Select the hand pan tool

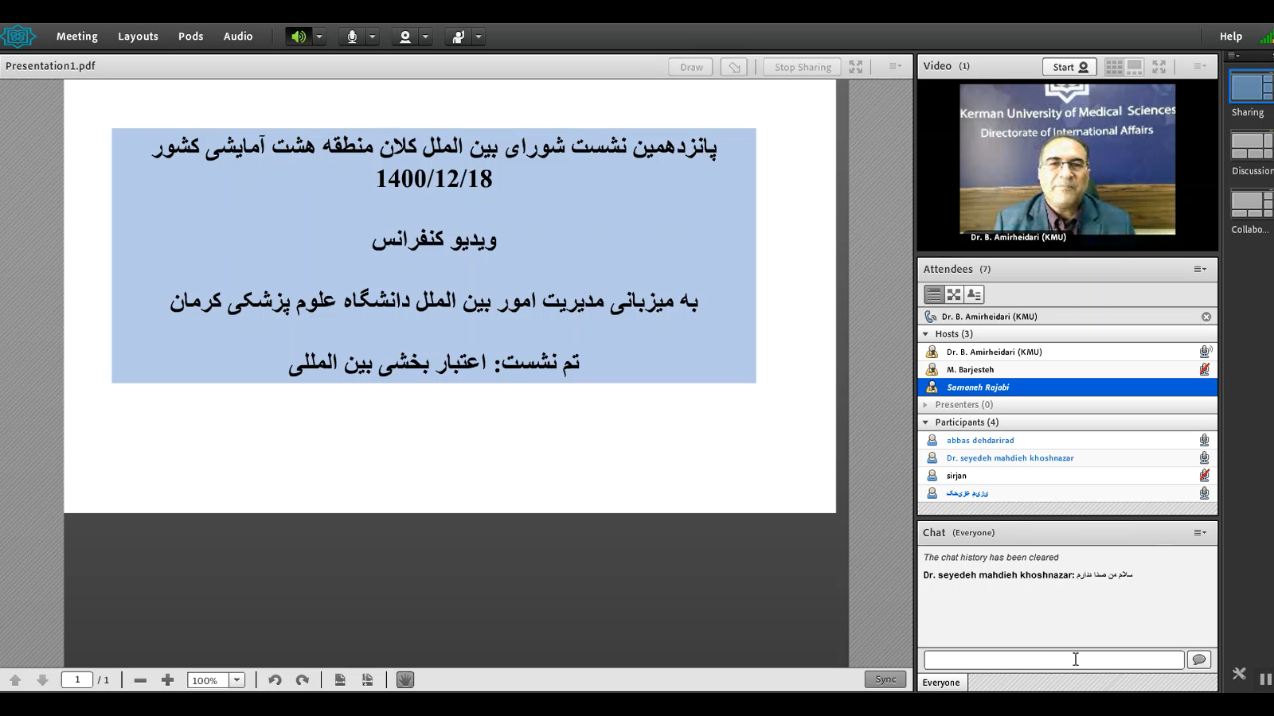click(x=405, y=680)
